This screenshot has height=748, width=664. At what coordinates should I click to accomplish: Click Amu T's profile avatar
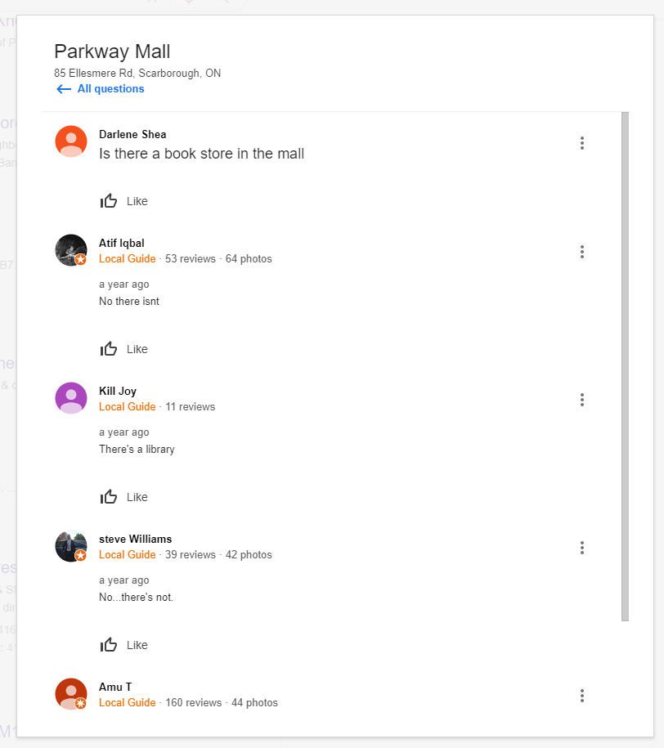71,694
